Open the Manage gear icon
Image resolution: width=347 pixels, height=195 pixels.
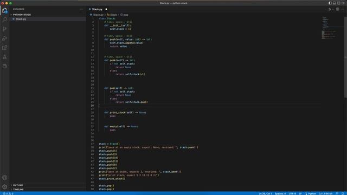(5, 187)
